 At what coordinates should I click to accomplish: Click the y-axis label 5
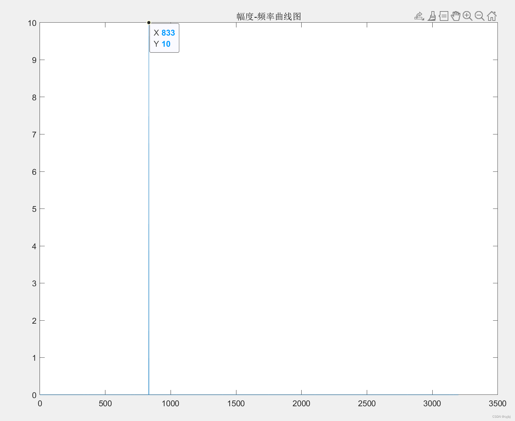point(34,209)
